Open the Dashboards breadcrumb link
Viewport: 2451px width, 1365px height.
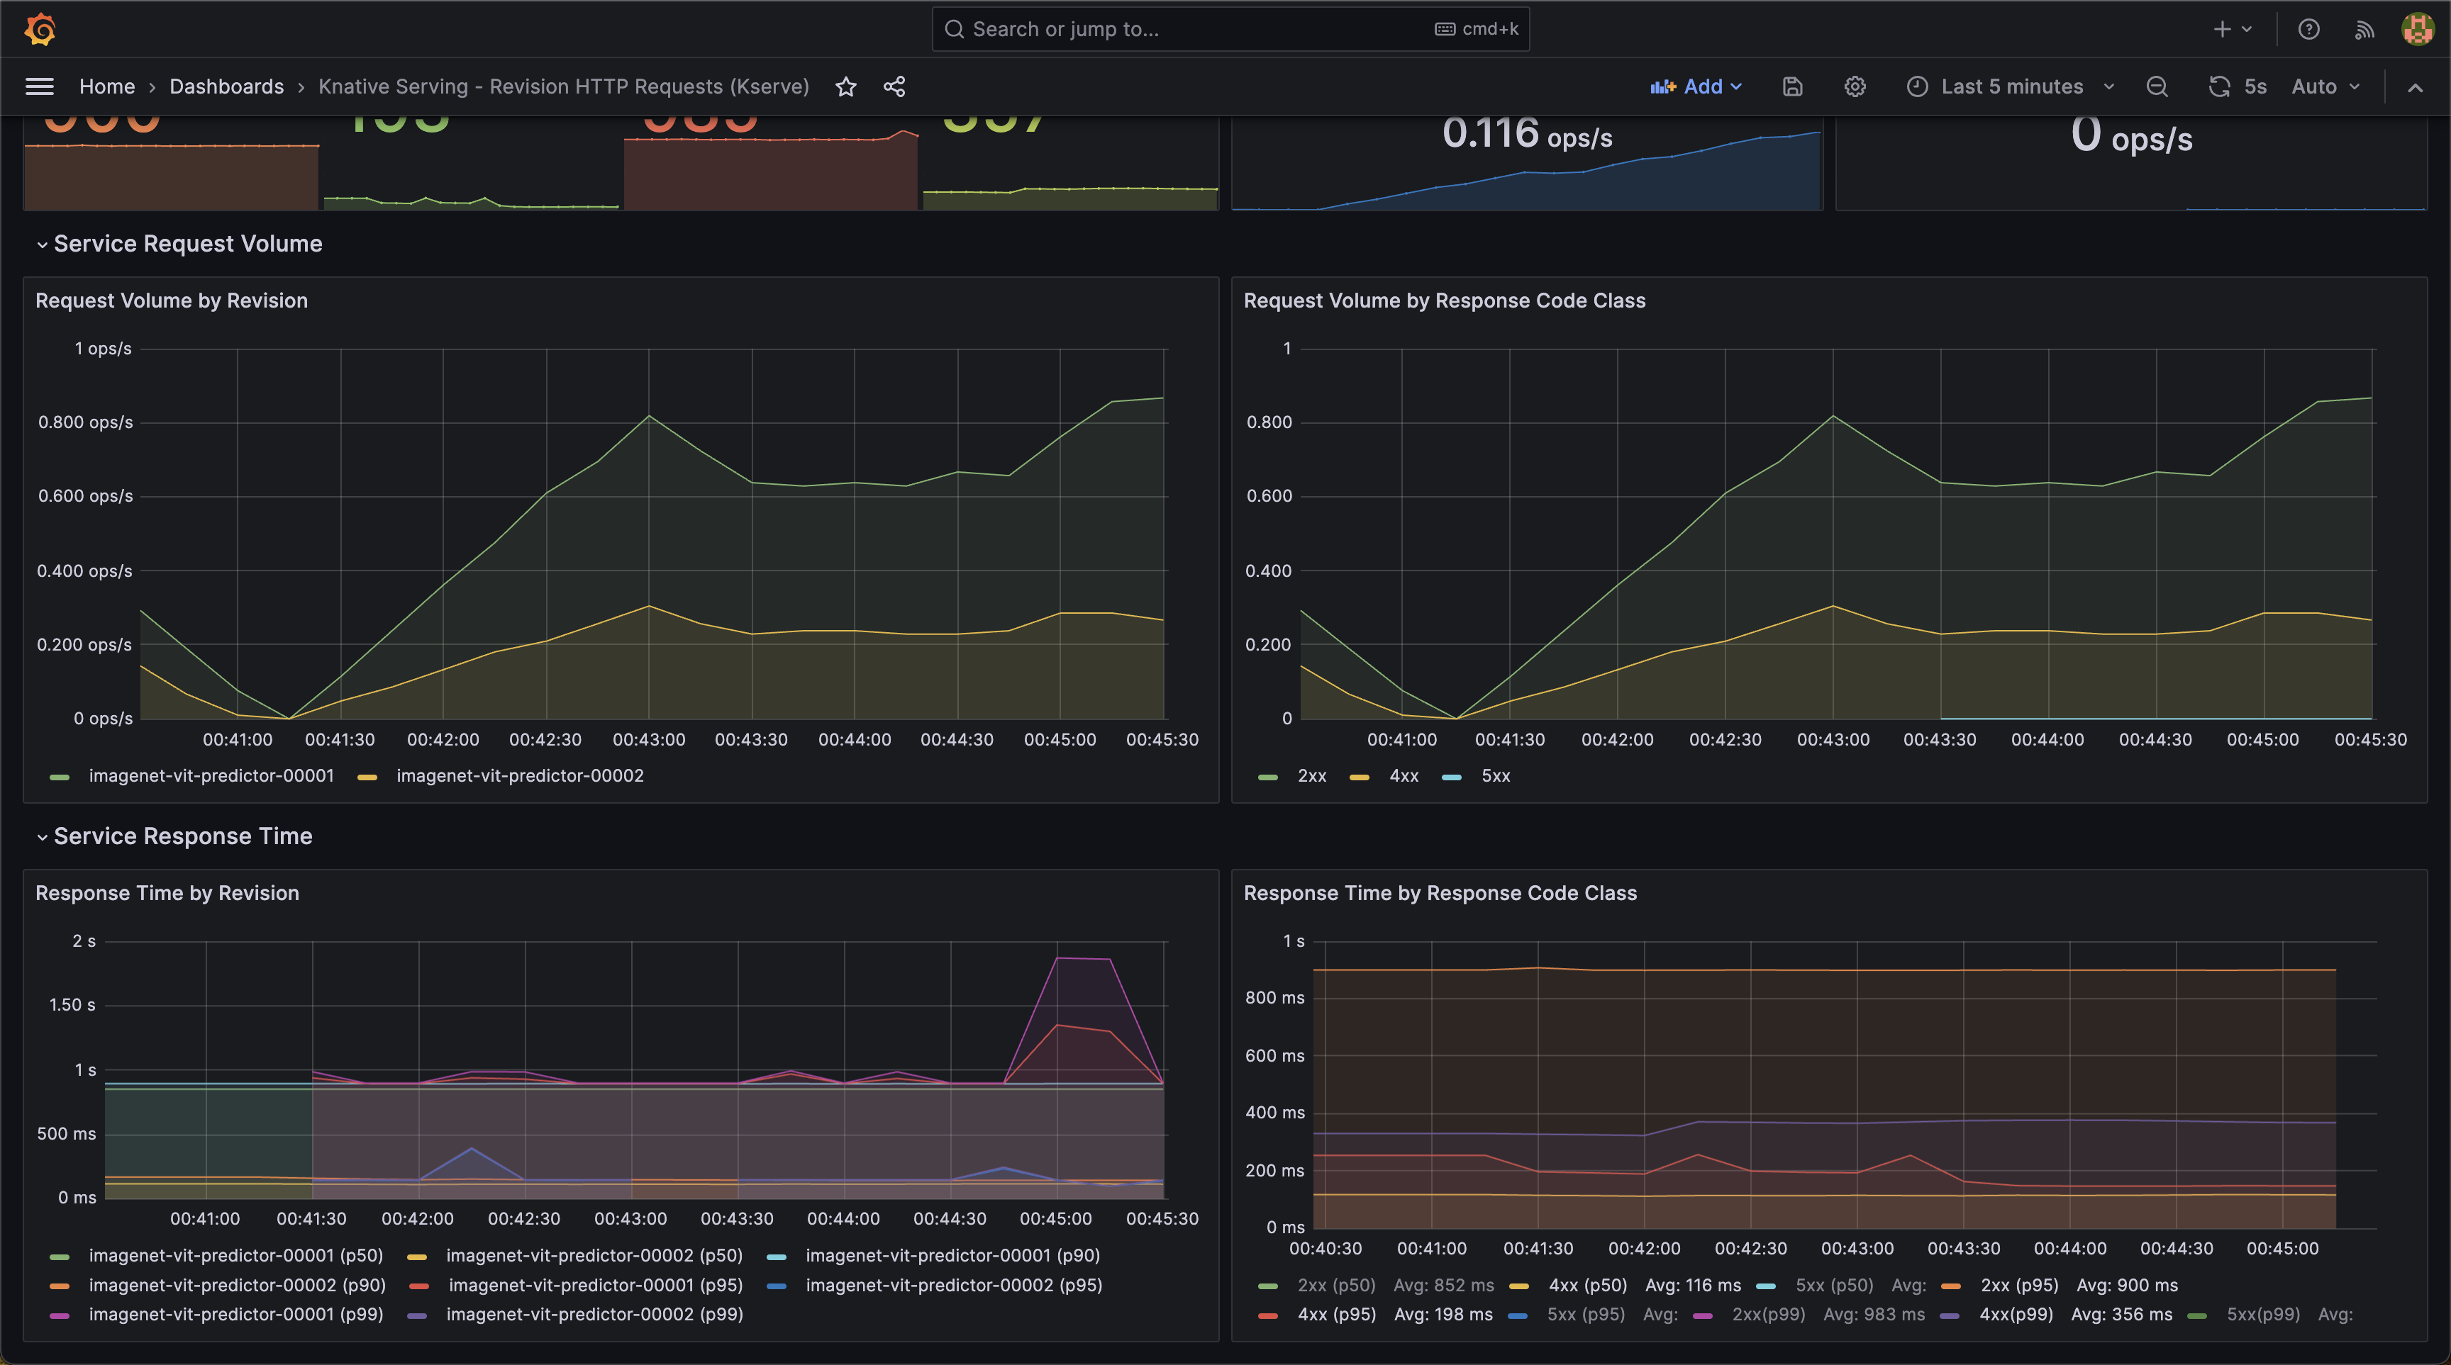click(226, 86)
